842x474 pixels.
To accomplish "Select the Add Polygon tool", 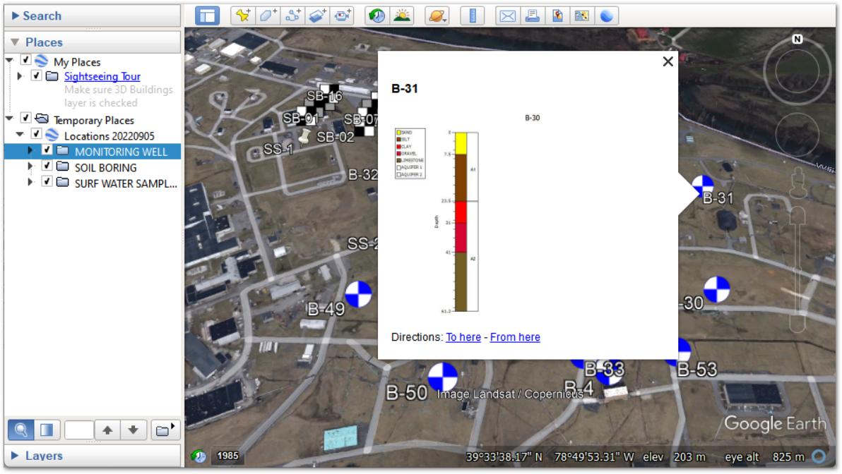I will [268, 16].
